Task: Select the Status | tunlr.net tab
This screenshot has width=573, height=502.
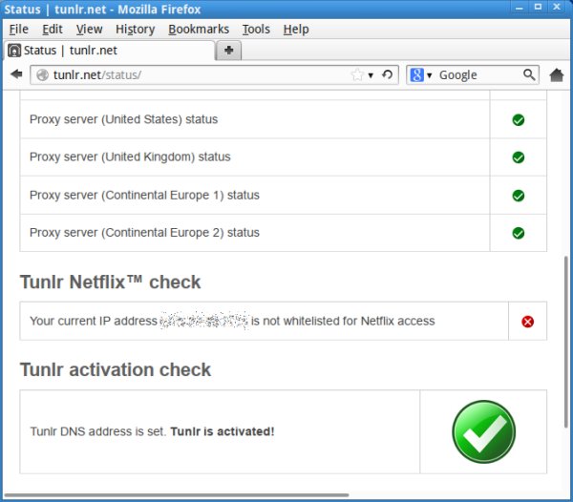Action: pyautogui.click(x=110, y=51)
